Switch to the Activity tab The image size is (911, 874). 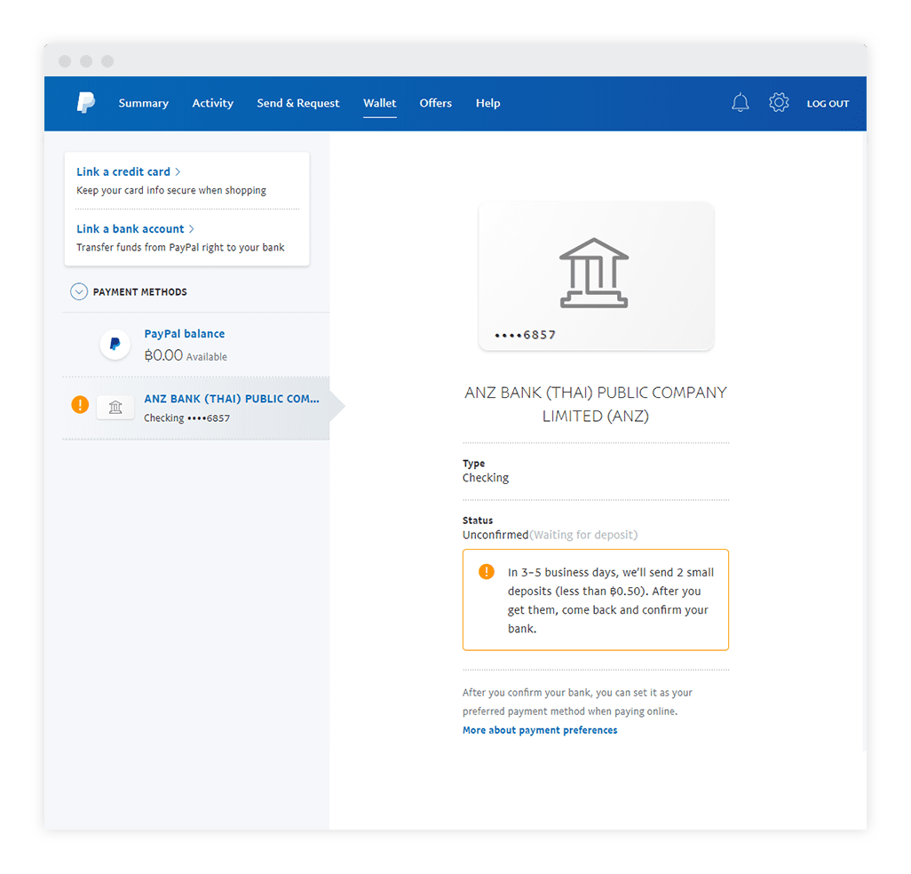(x=212, y=103)
